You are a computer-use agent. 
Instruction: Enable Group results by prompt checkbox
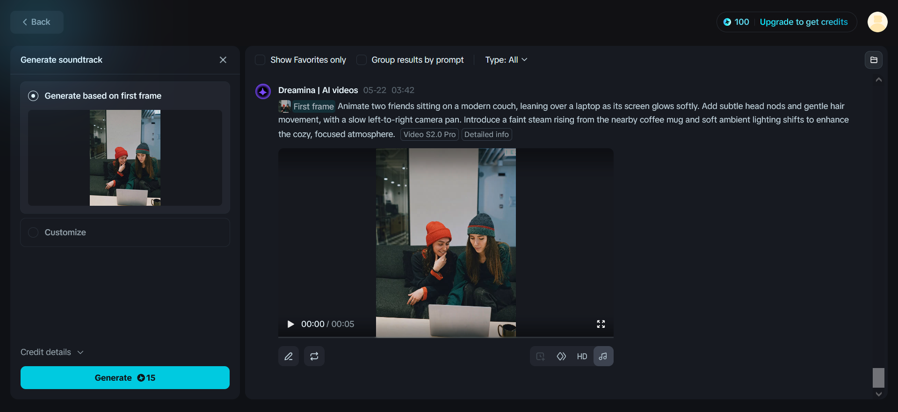click(362, 60)
